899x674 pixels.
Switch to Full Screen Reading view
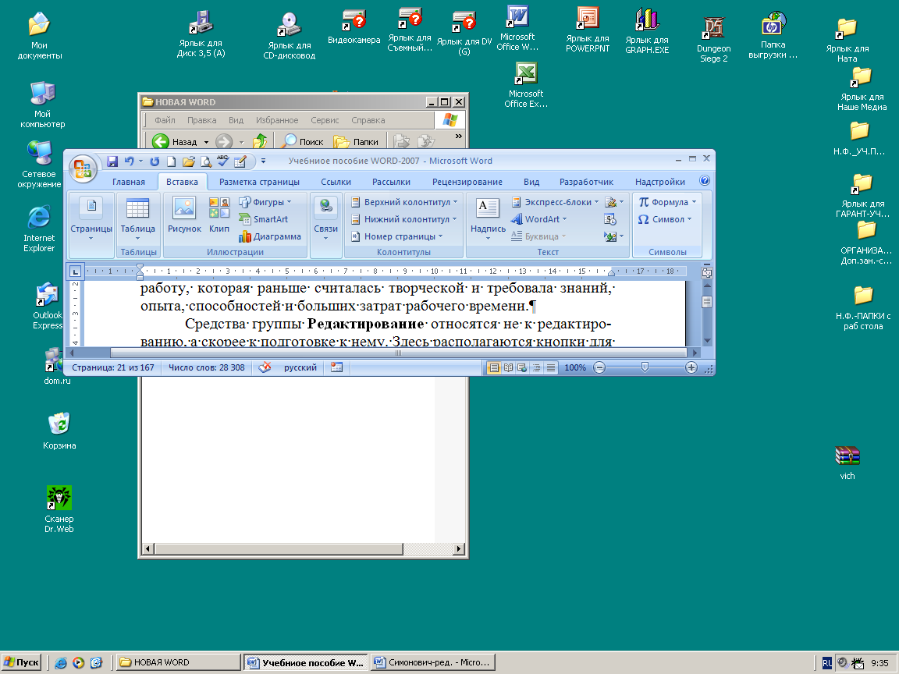[x=508, y=367]
